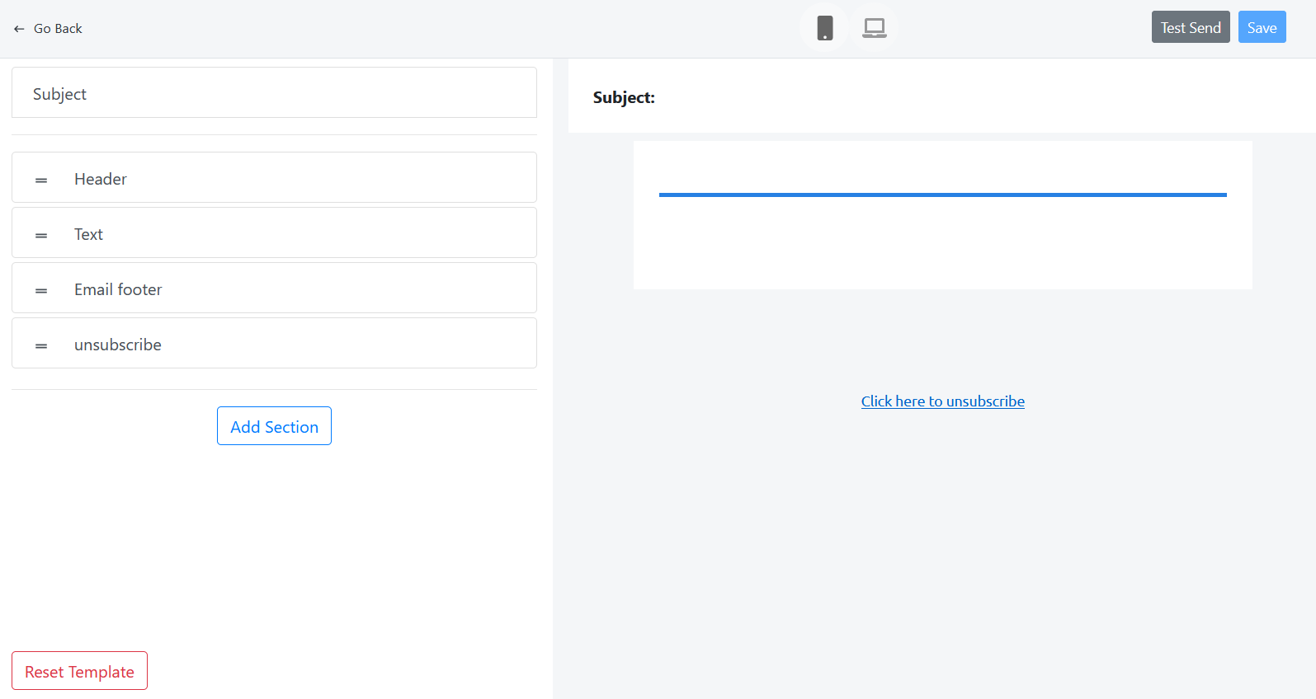Click the Add Section button
Viewport: 1316px width, 699px height.
pyautogui.click(x=274, y=426)
